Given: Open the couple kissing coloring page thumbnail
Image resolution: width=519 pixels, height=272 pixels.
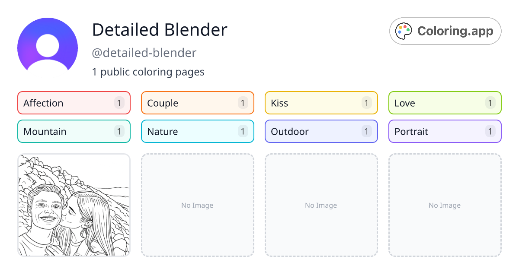Looking at the screenshot, I should pos(74,205).
